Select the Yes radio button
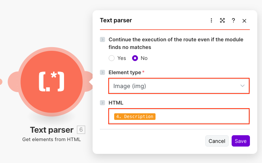The height and width of the screenshot is (163, 262). click(x=112, y=58)
